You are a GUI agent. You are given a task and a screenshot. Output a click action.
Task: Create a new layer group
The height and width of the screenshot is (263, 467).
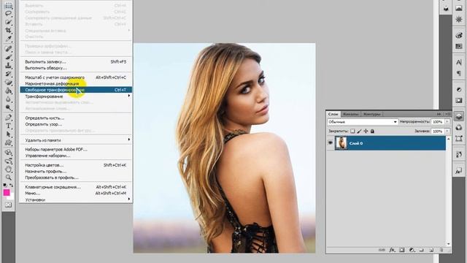422,250
